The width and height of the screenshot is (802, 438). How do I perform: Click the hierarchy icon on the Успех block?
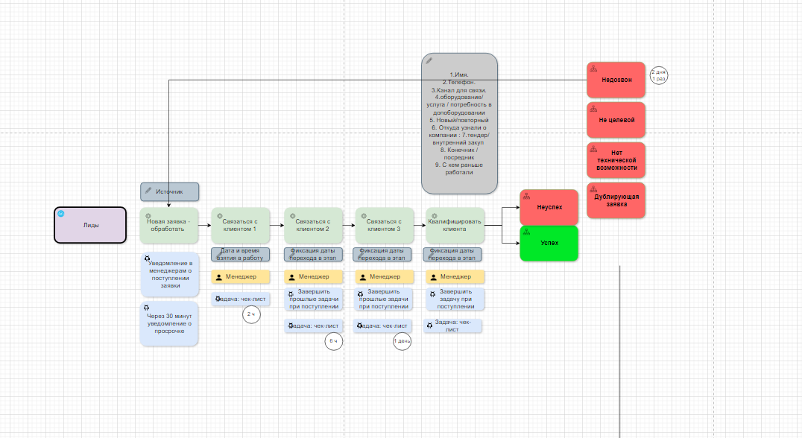click(526, 232)
